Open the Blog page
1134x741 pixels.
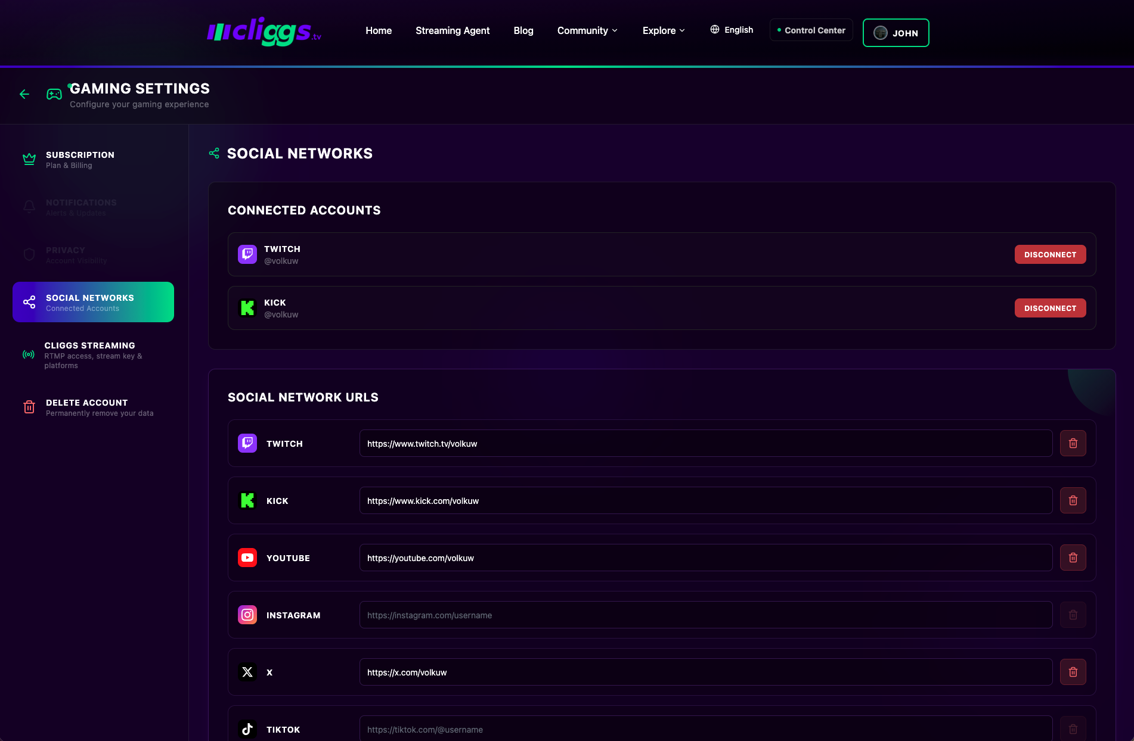coord(523,30)
